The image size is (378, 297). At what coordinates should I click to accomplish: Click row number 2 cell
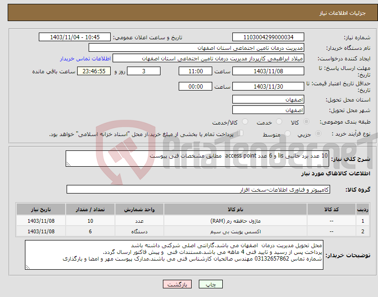(x=363, y=231)
